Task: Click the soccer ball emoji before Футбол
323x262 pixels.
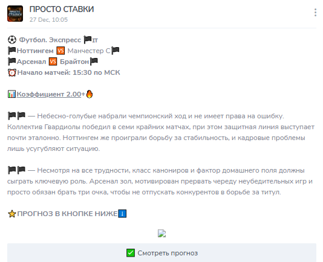Action: click(12, 40)
